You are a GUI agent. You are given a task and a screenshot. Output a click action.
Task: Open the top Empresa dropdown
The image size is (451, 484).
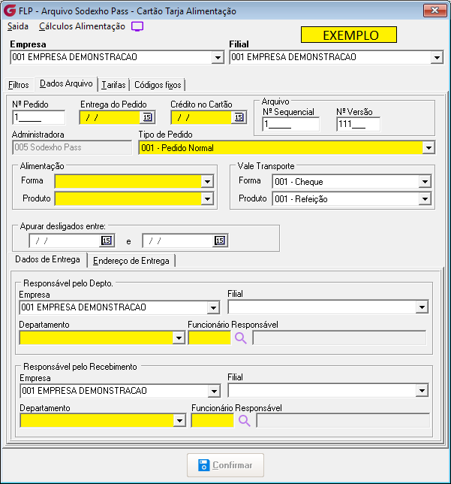218,58
